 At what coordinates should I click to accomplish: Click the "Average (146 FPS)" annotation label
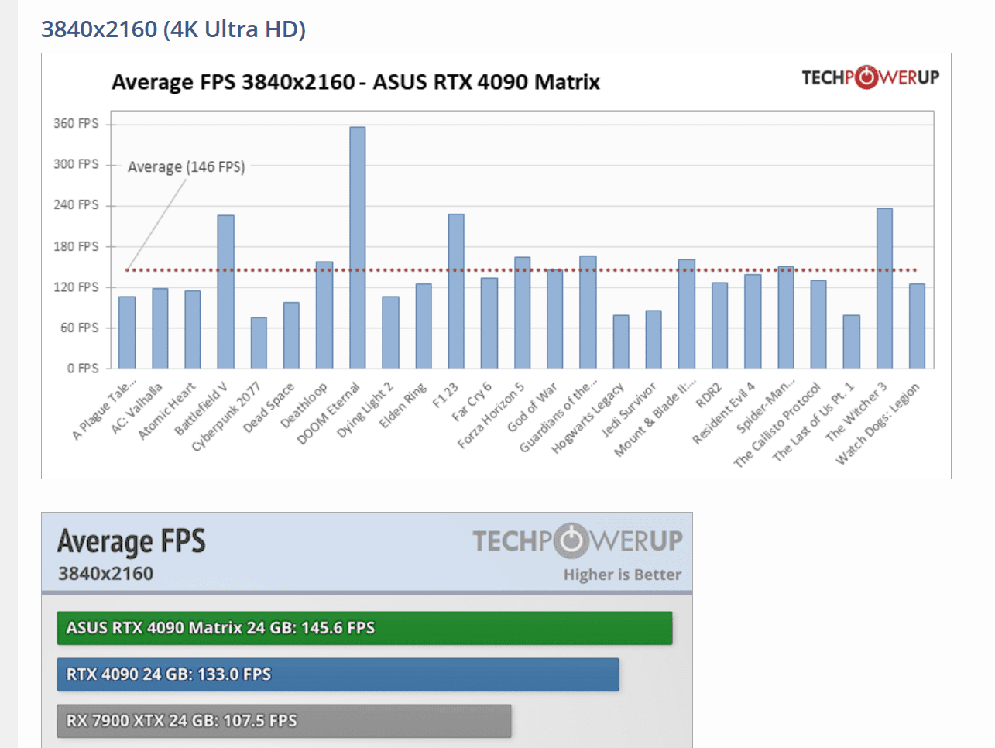coord(186,166)
